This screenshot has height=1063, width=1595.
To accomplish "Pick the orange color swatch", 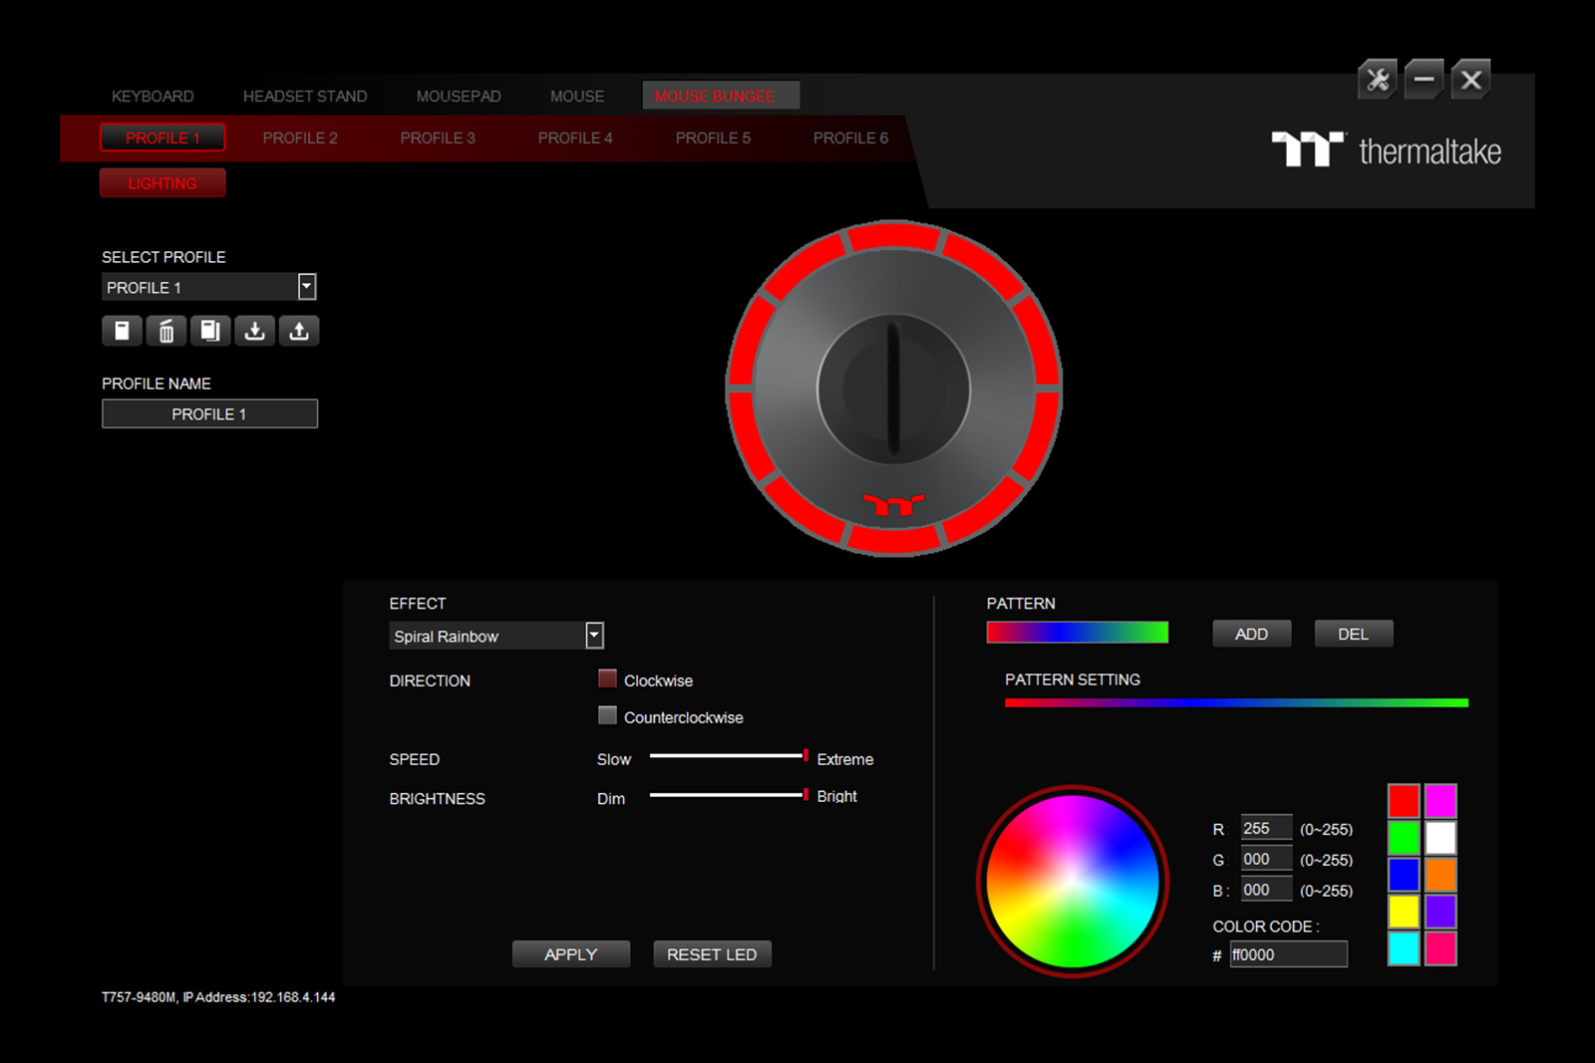I will (x=1440, y=875).
